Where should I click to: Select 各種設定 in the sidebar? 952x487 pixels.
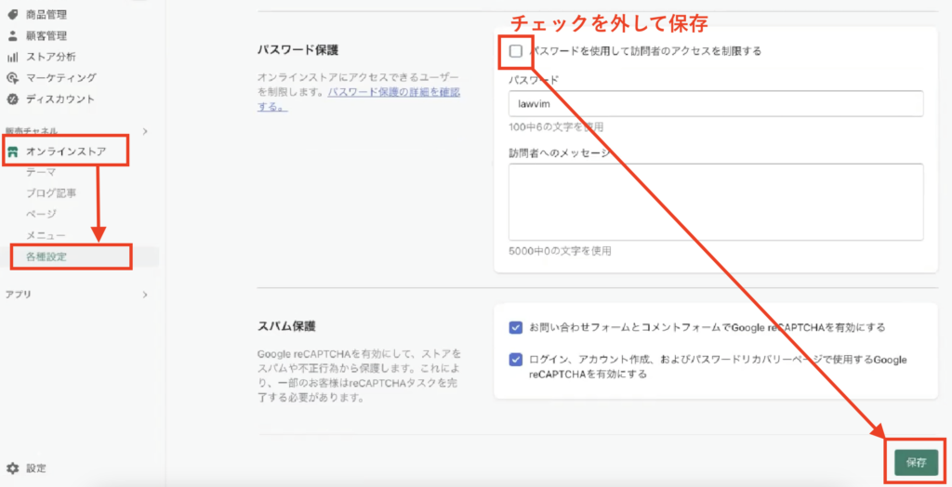coord(46,257)
